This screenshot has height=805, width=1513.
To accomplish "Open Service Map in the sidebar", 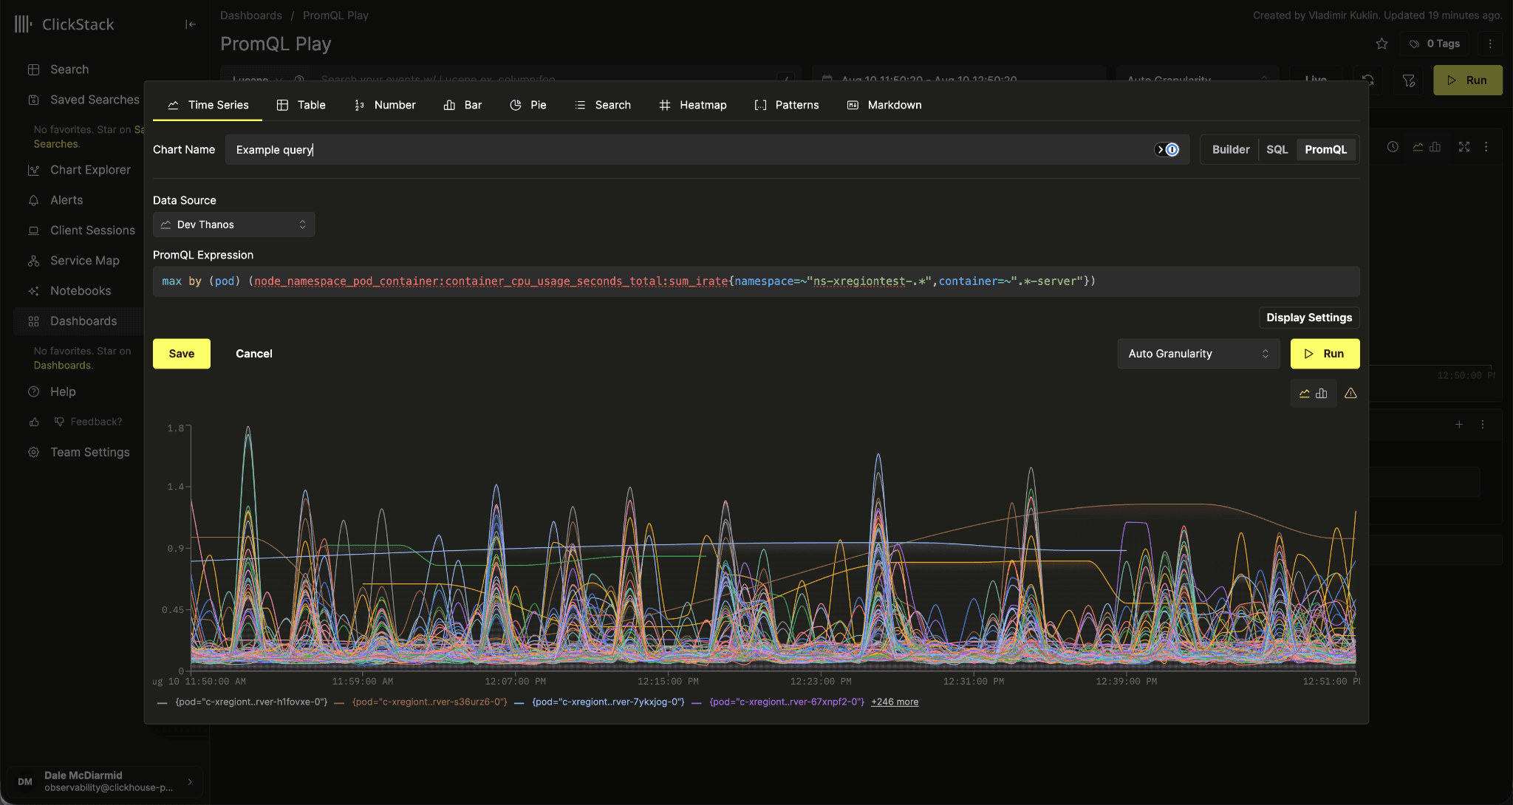I will 84,261.
